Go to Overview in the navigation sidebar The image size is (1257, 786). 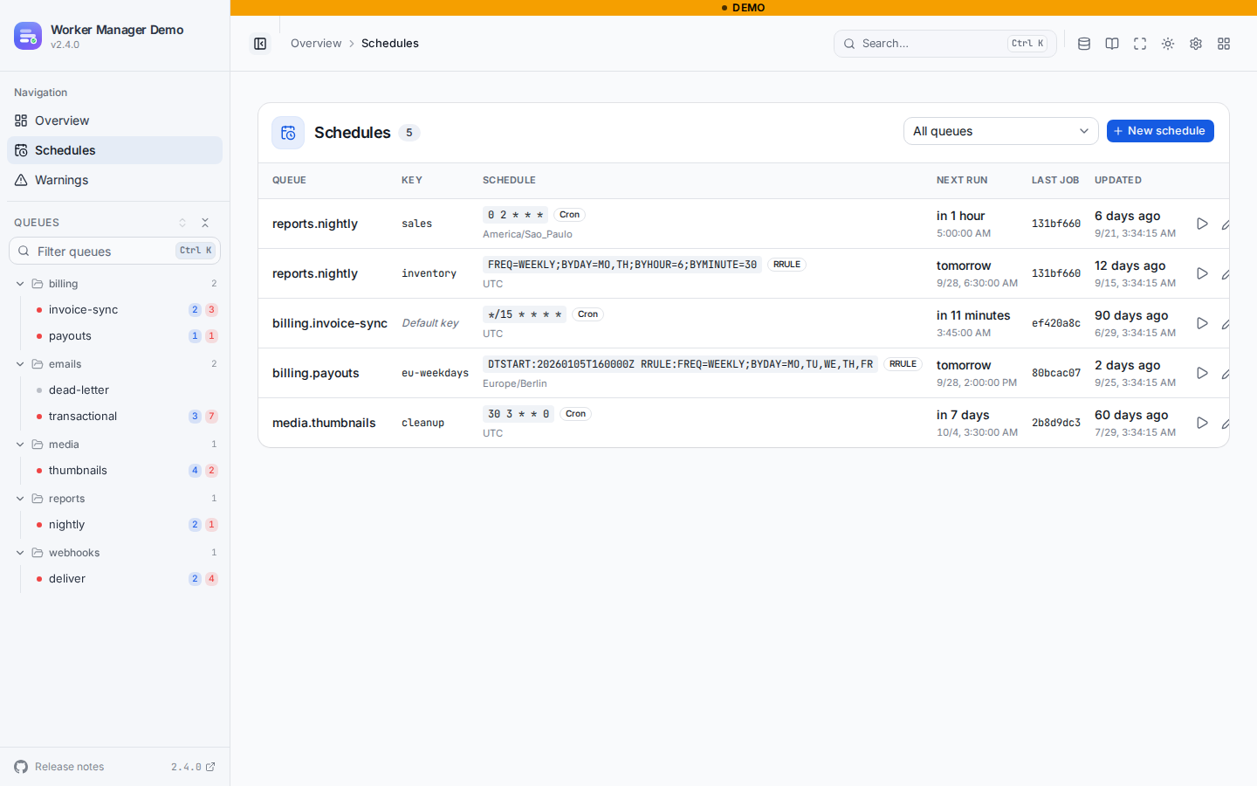pyautogui.click(x=114, y=121)
